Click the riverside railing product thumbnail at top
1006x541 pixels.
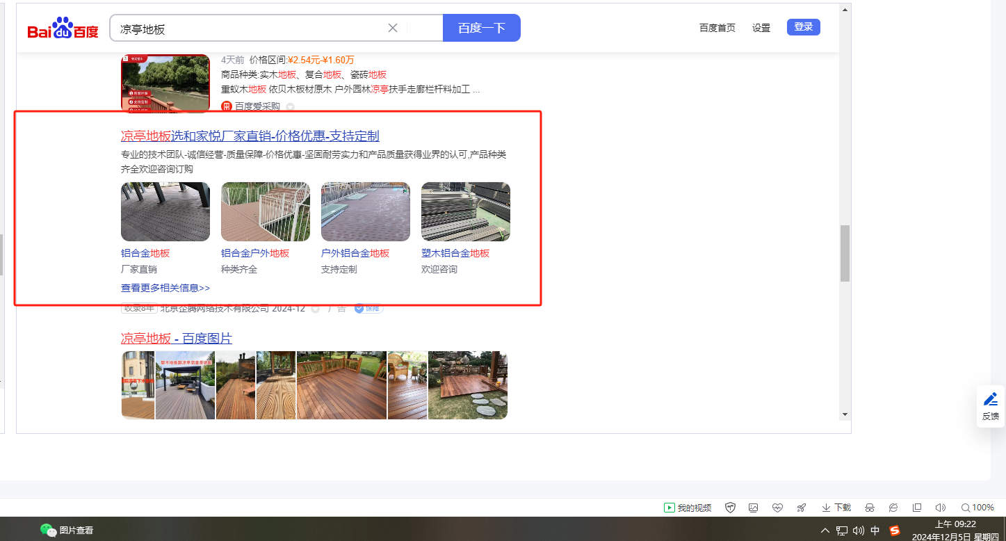click(x=165, y=83)
